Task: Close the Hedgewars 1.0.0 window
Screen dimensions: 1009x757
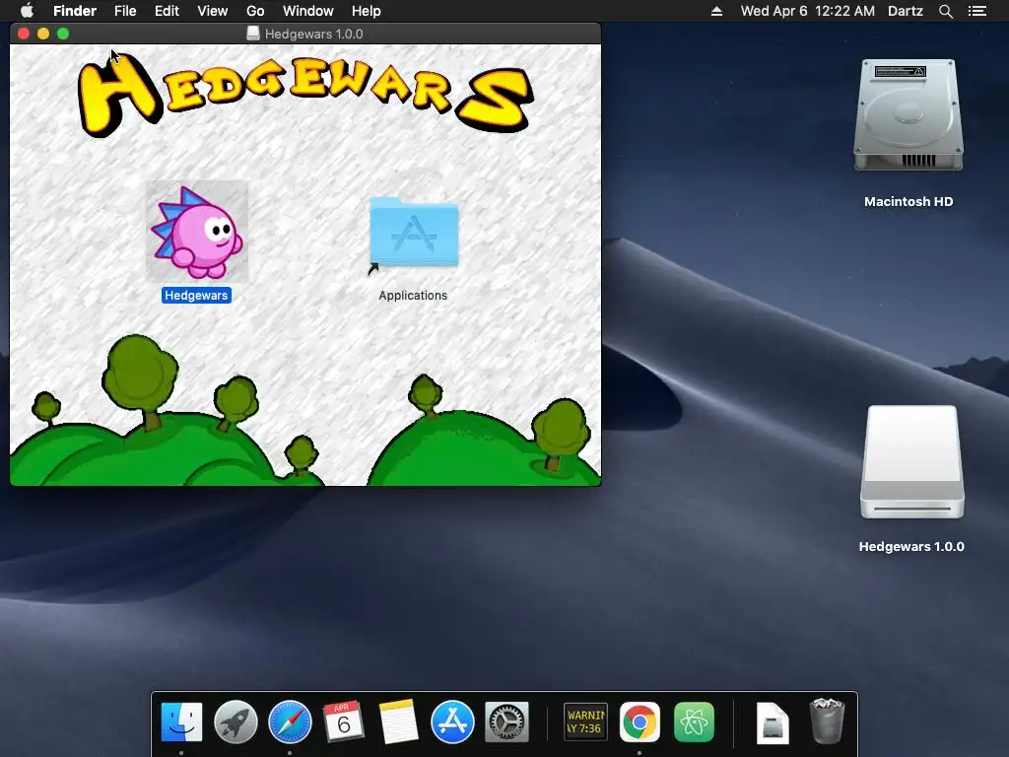Action: click(24, 34)
